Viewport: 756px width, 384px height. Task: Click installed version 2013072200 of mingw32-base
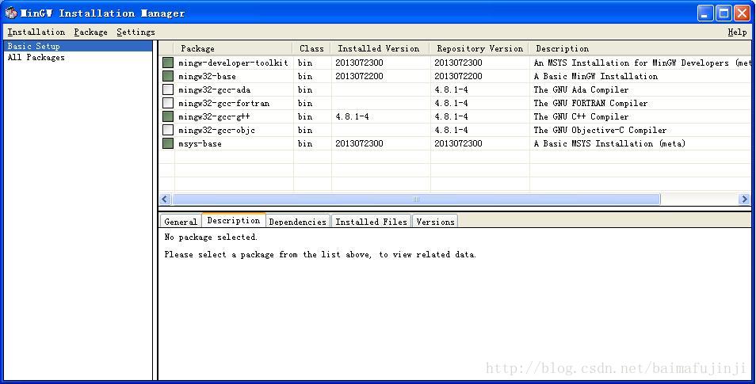click(x=359, y=76)
